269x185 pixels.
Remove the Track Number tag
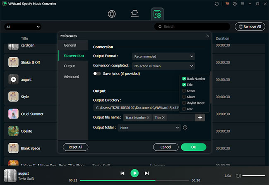(x=148, y=118)
